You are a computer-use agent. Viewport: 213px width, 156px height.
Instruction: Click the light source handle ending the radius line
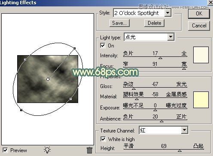coord(74,49)
